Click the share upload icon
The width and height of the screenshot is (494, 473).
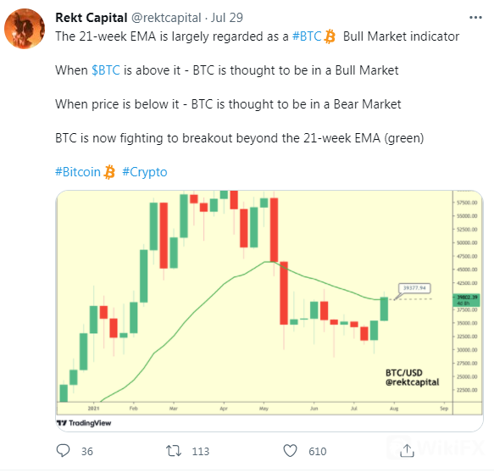click(x=407, y=451)
